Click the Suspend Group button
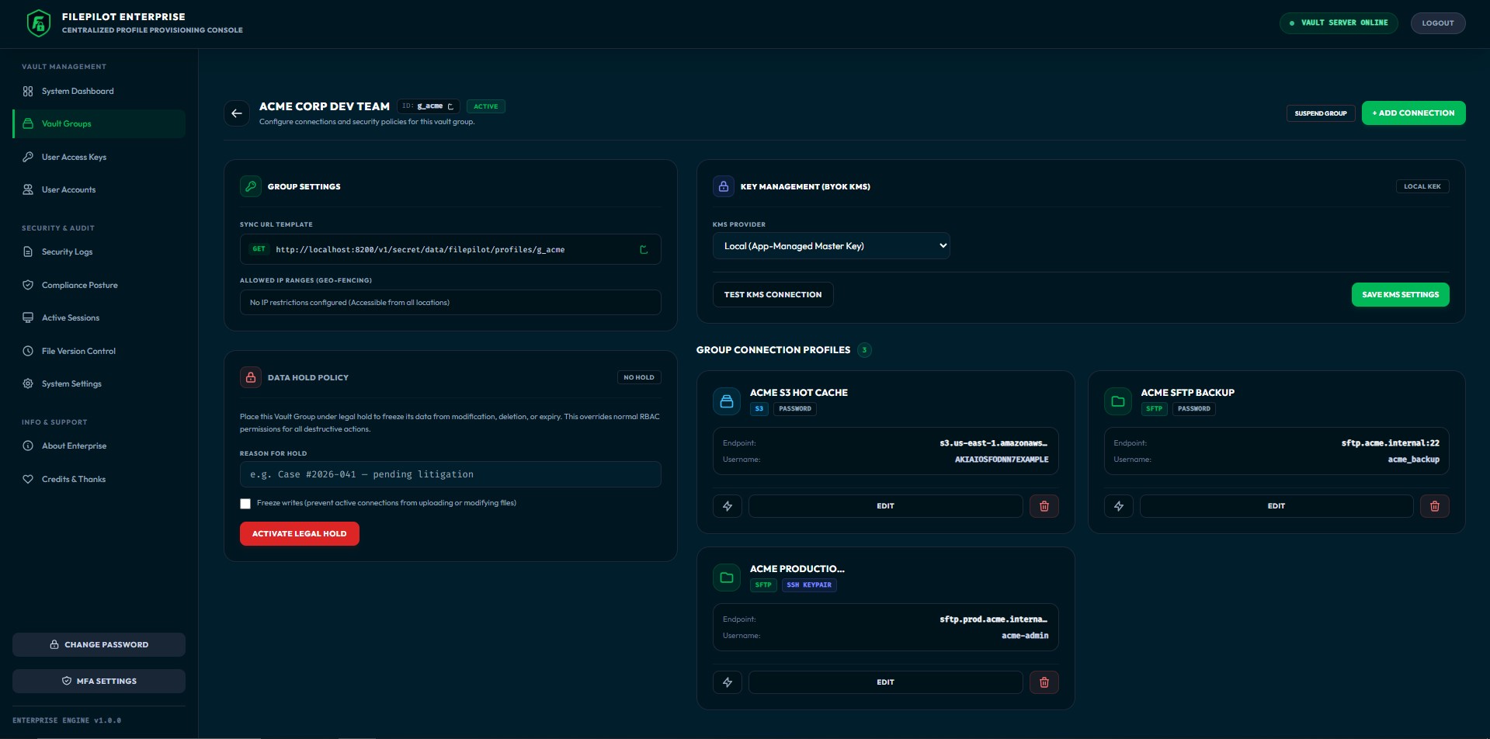The image size is (1490, 739). point(1320,113)
